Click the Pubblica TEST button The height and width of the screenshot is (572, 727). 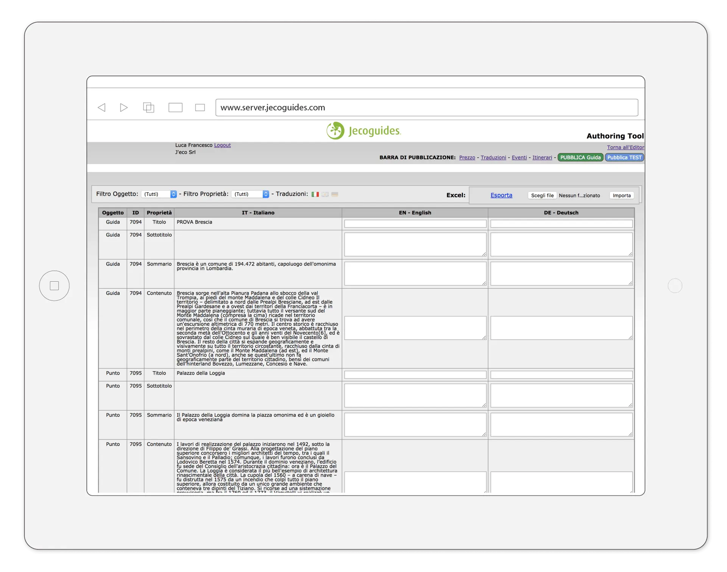click(x=624, y=158)
